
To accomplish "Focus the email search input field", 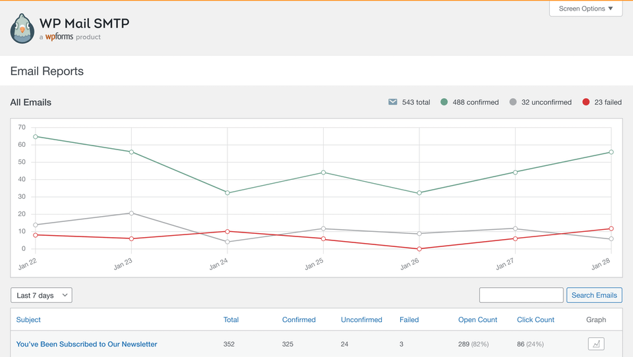I will click(521, 295).
